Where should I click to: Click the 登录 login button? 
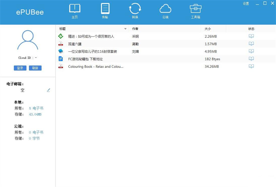[20, 68]
